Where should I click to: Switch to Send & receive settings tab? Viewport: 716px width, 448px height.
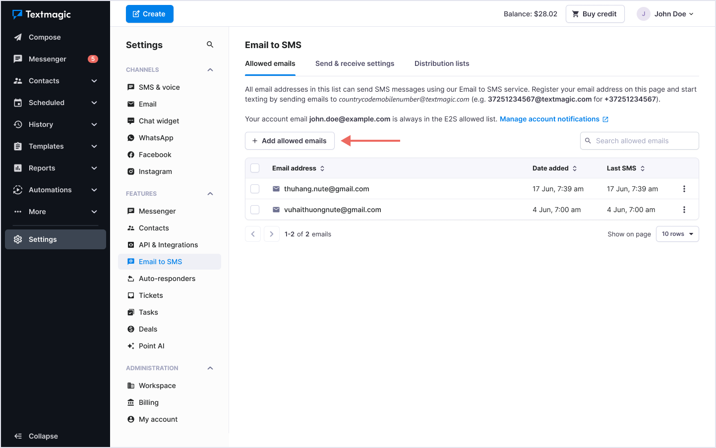tap(355, 63)
